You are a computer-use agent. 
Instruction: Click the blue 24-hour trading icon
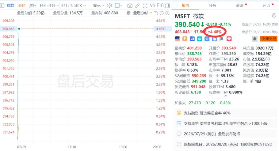pos(192,39)
